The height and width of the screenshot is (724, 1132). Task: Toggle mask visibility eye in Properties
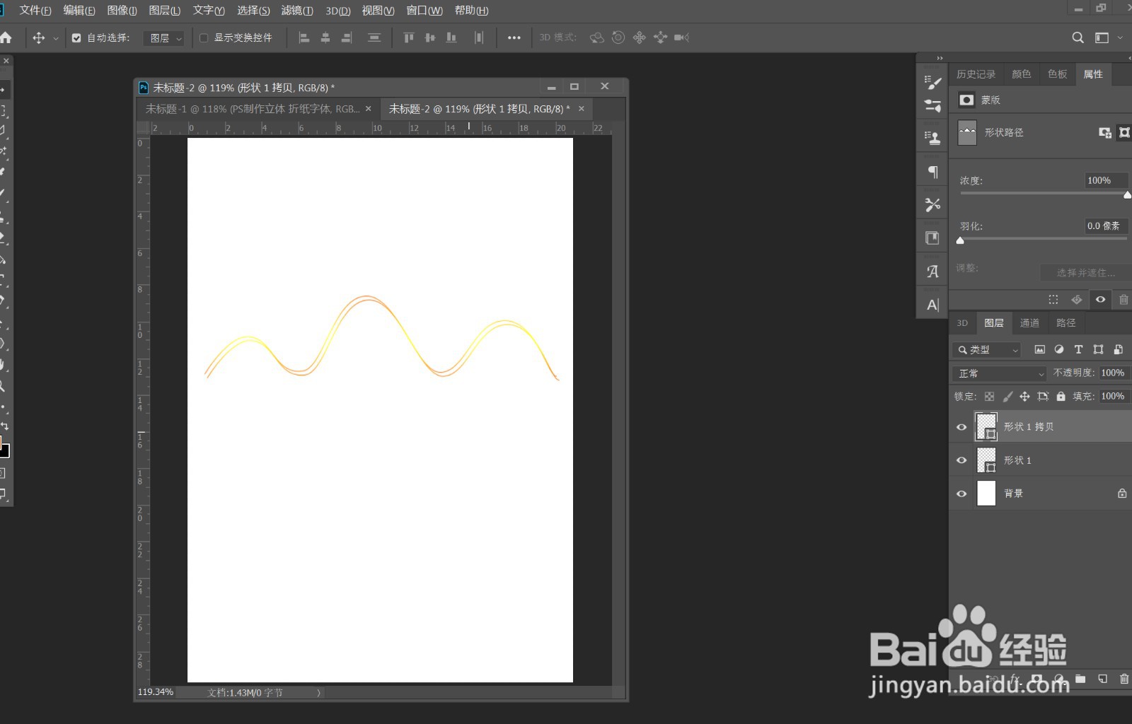[x=1100, y=300]
